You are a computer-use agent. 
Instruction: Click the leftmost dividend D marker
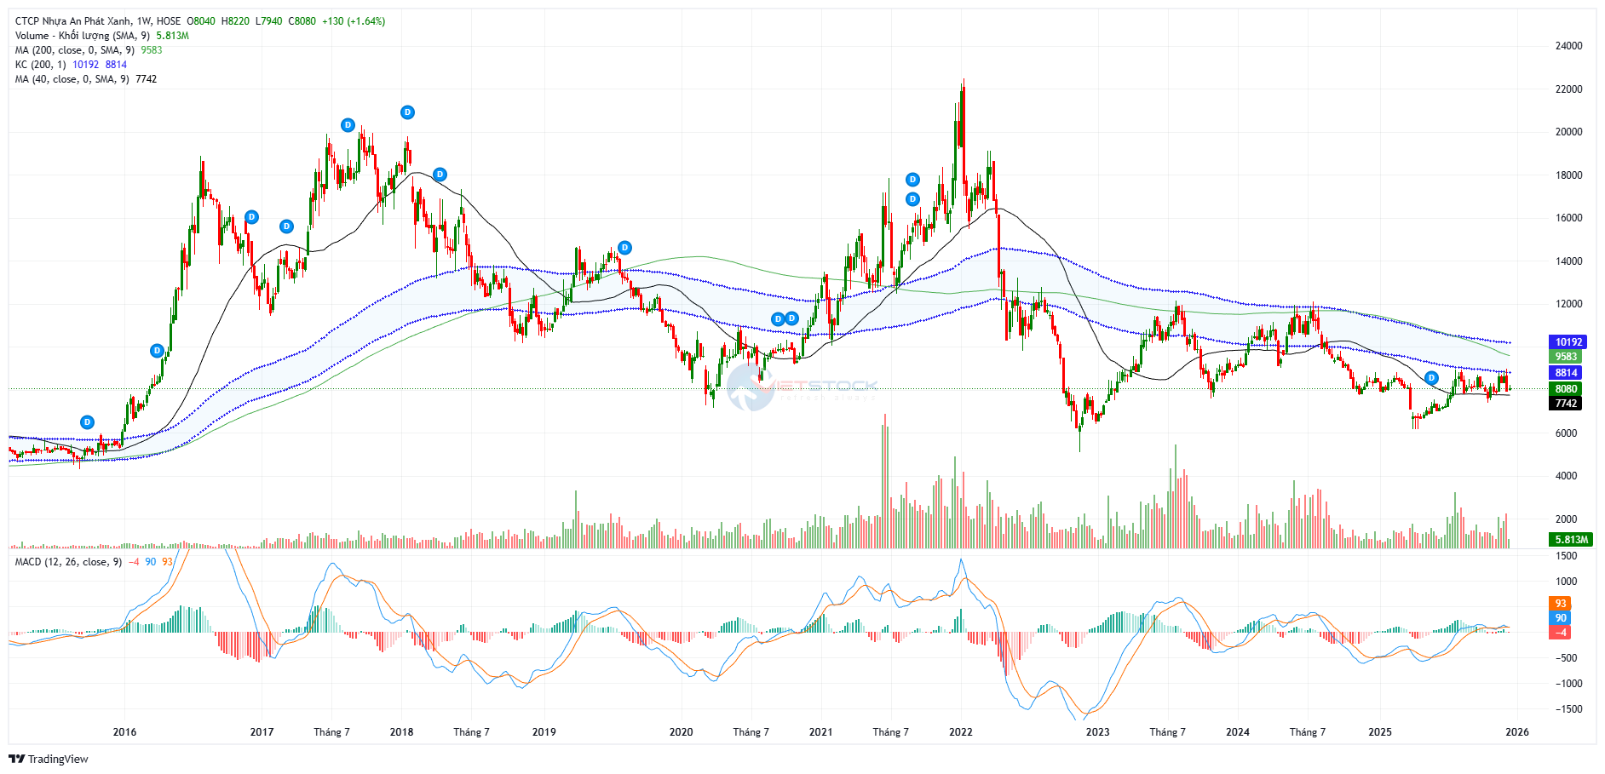[x=87, y=422]
